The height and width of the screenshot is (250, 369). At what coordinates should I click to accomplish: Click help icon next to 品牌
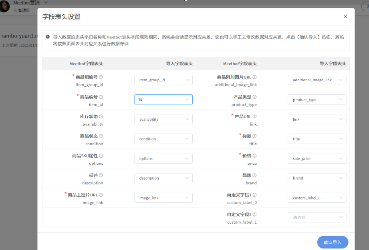(x=254, y=175)
